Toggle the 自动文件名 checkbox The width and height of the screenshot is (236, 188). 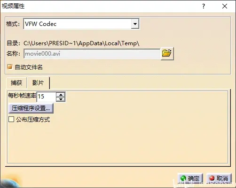pyautogui.click(x=10, y=67)
